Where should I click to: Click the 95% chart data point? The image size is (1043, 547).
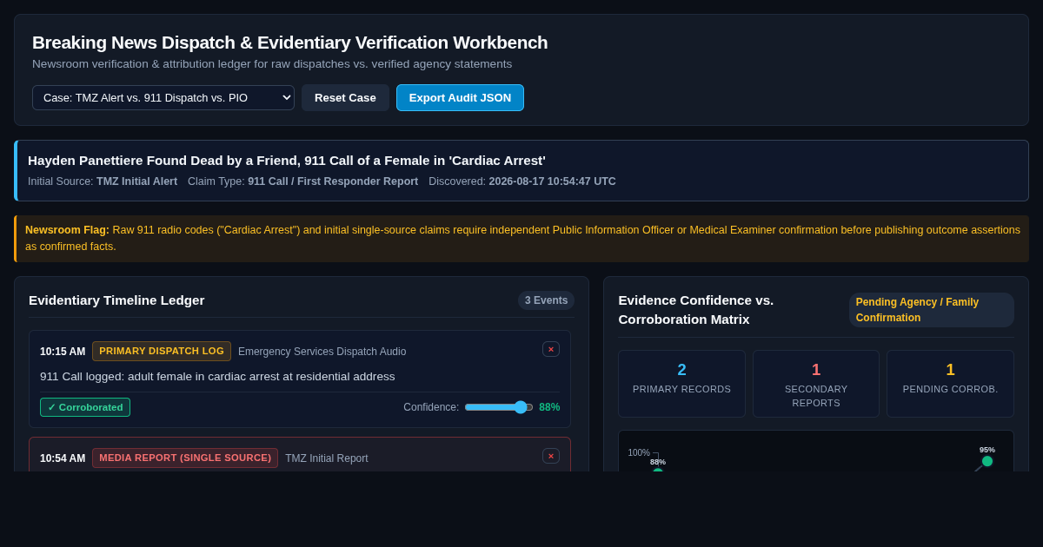tap(987, 461)
